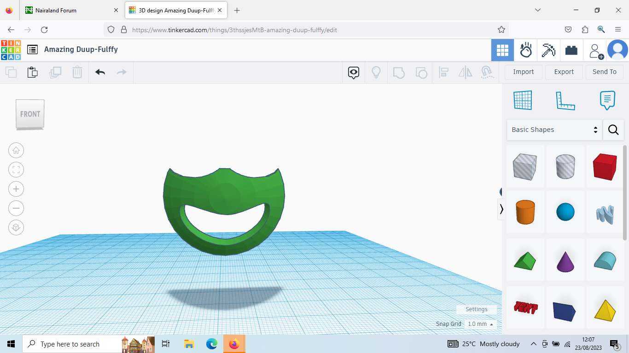Open the Notes tool
Screen dimensions: 629x353
coord(607,100)
